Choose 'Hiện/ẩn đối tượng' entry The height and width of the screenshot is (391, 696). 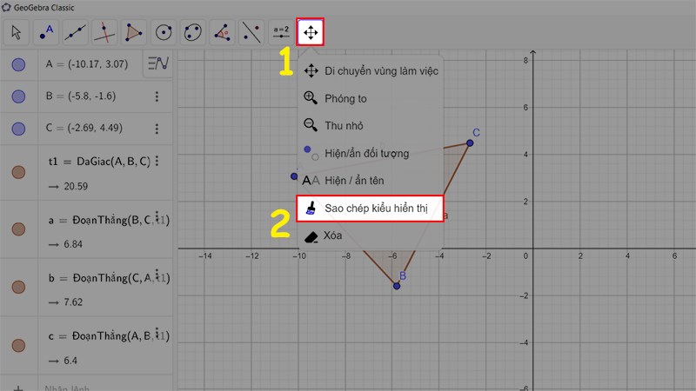(371, 154)
